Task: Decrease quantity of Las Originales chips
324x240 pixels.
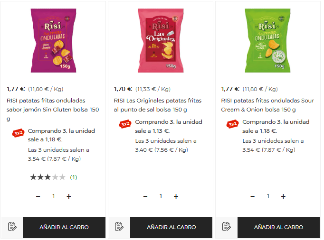Action: [145, 196]
